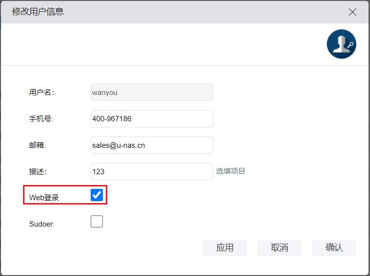Close the 修改用户信息 dialog
This screenshot has height=276, width=370.
click(x=352, y=12)
